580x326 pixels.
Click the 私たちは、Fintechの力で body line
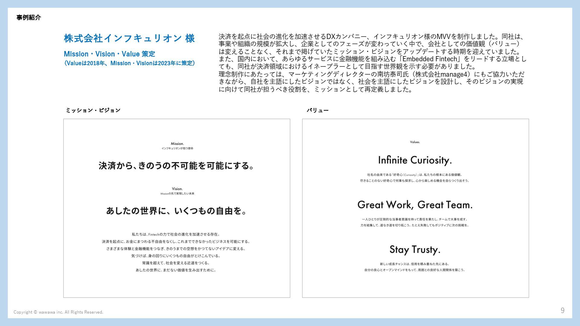(176, 234)
